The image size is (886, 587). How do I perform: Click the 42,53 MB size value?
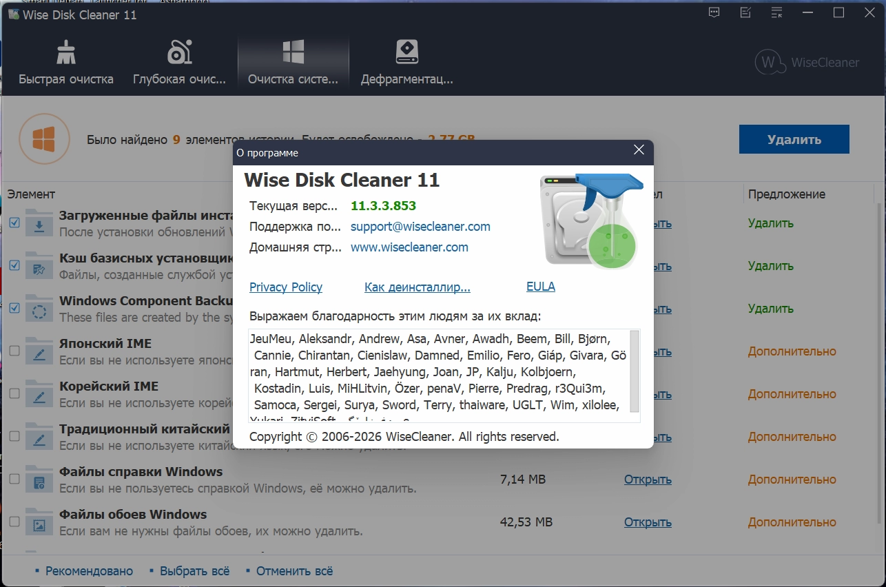[x=526, y=522]
